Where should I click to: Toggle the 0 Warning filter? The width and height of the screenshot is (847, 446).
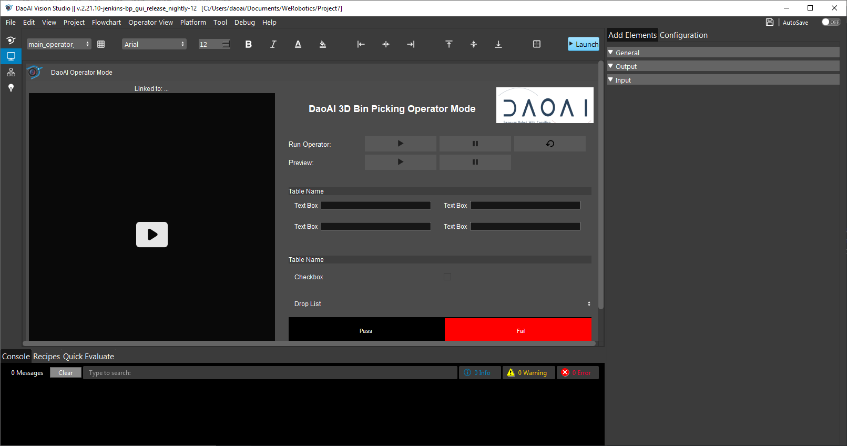click(x=529, y=372)
